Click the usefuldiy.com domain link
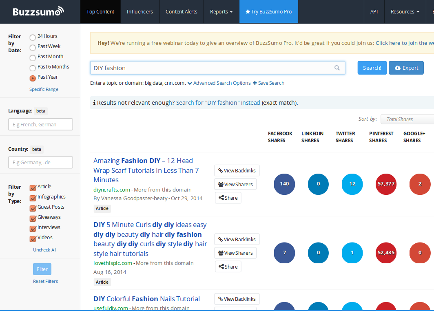The image size is (434, 311). (111, 308)
